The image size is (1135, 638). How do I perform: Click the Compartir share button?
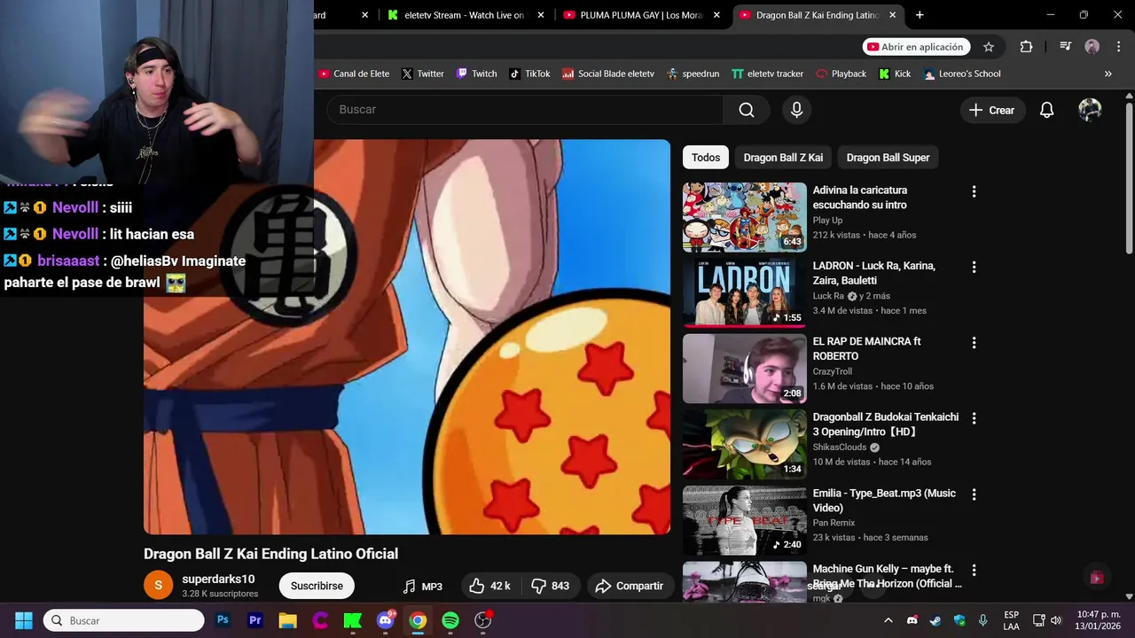[630, 586]
